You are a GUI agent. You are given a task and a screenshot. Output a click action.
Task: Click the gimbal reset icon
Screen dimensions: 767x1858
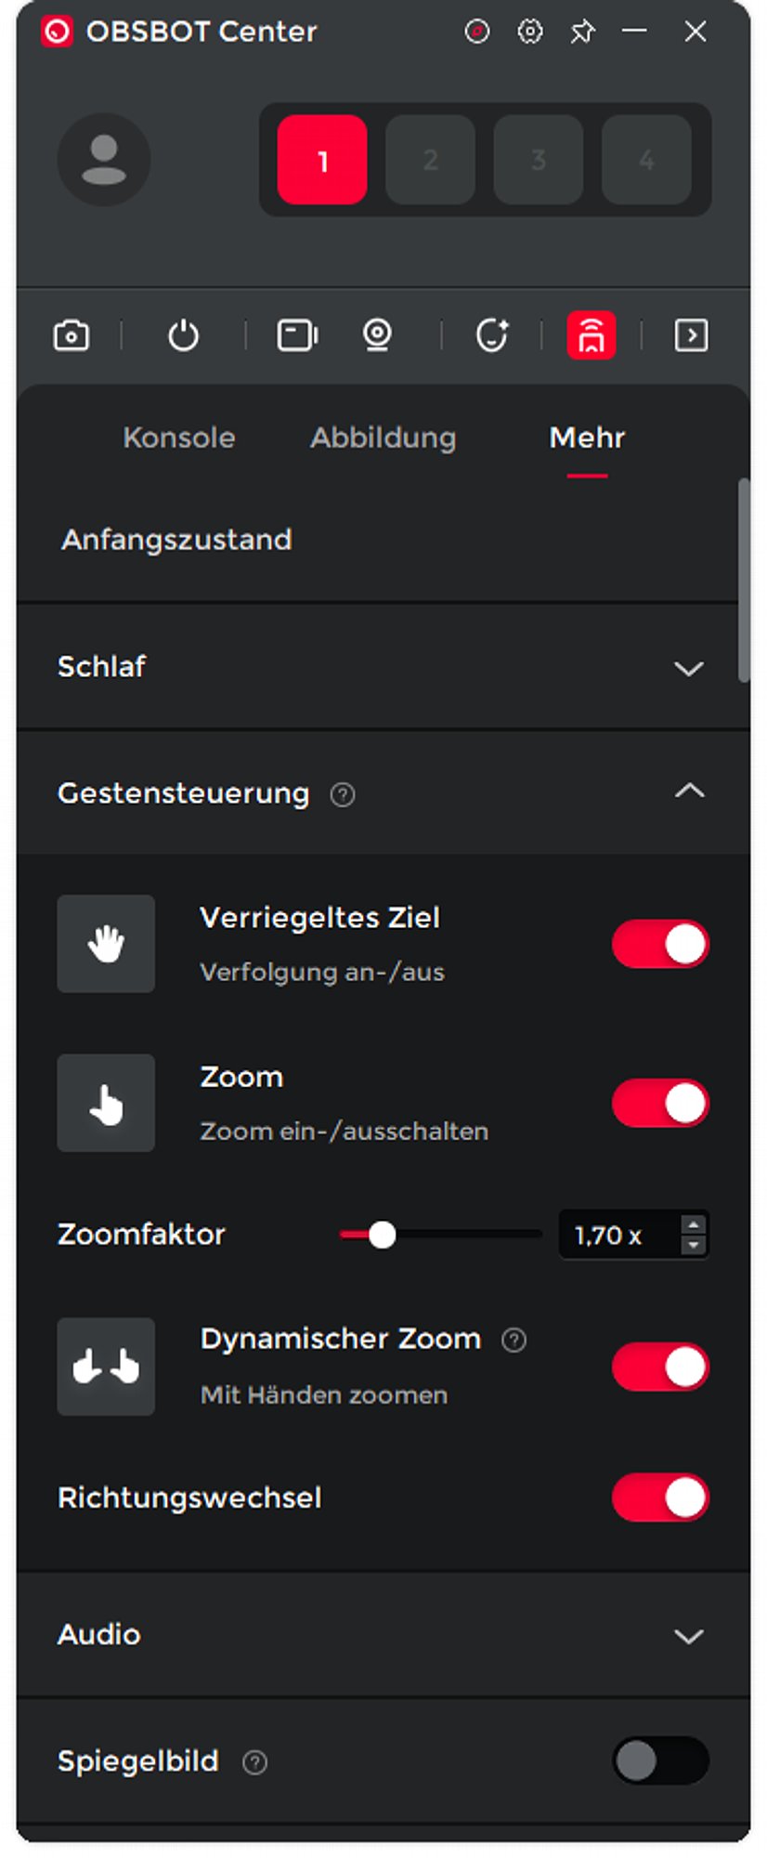[x=492, y=335]
